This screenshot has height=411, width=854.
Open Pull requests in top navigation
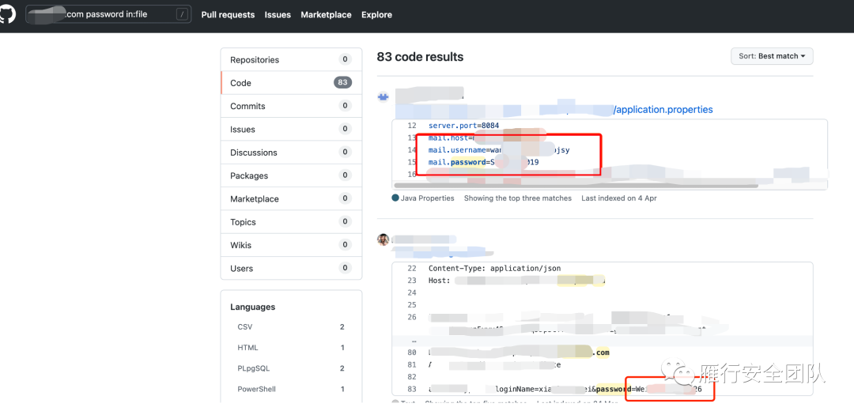[228, 15]
